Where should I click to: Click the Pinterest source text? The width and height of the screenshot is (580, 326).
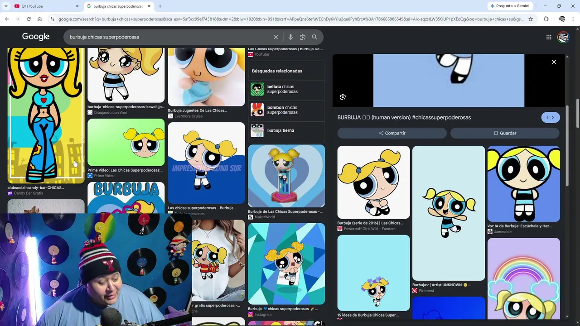tap(426, 291)
